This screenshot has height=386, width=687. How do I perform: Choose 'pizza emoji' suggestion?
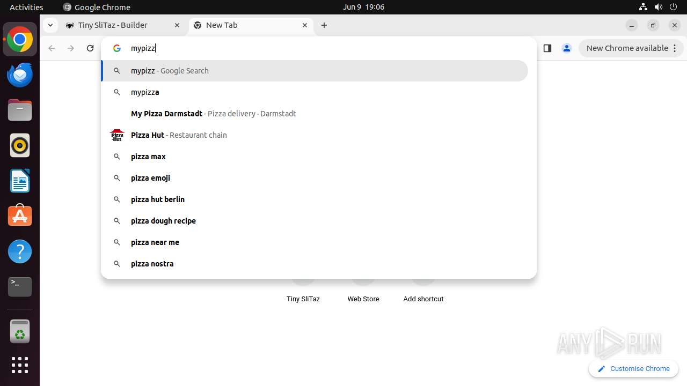click(x=315, y=178)
